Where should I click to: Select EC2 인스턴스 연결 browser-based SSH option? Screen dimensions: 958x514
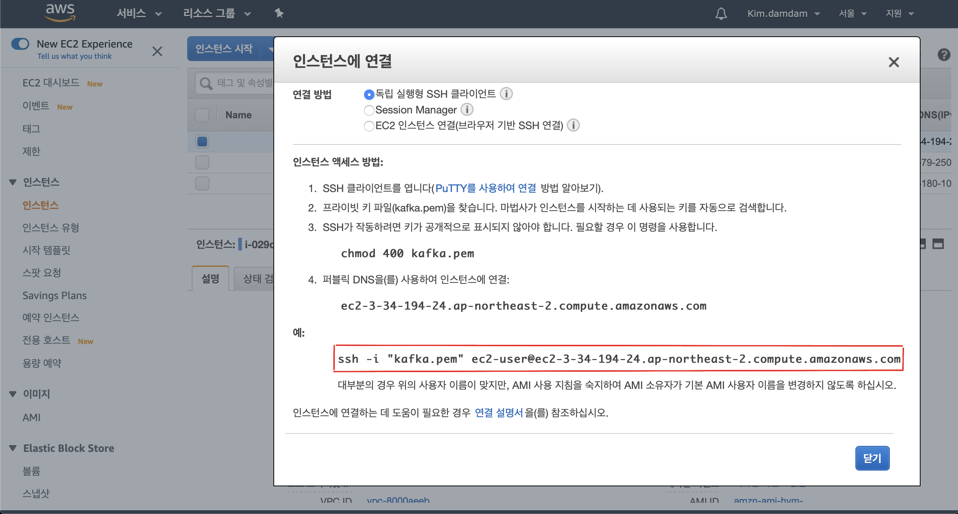point(369,126)
